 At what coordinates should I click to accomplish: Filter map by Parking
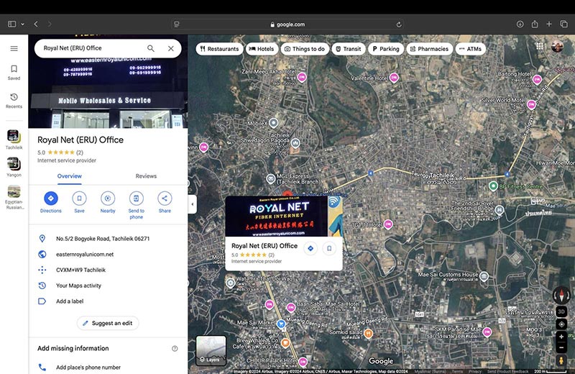pyautogui.click(x=386, y=49)
